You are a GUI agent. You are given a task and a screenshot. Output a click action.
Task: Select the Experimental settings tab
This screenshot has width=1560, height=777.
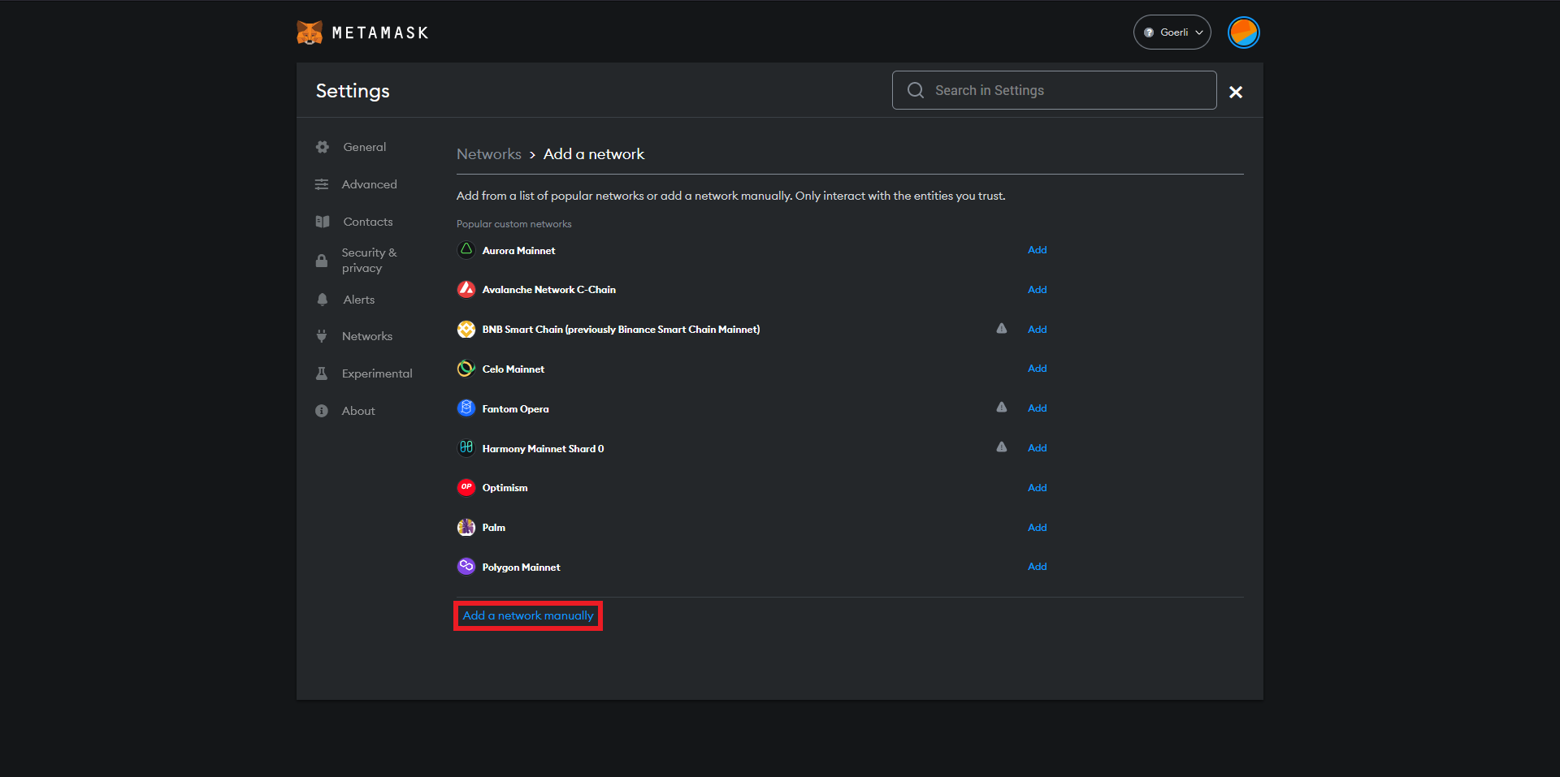tap(376, 373)
